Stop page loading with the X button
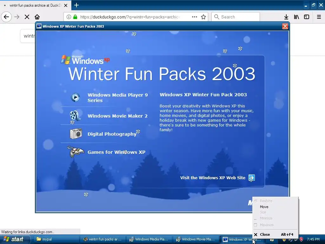Viewport: 325px width, 244px height. click(27, 17)
